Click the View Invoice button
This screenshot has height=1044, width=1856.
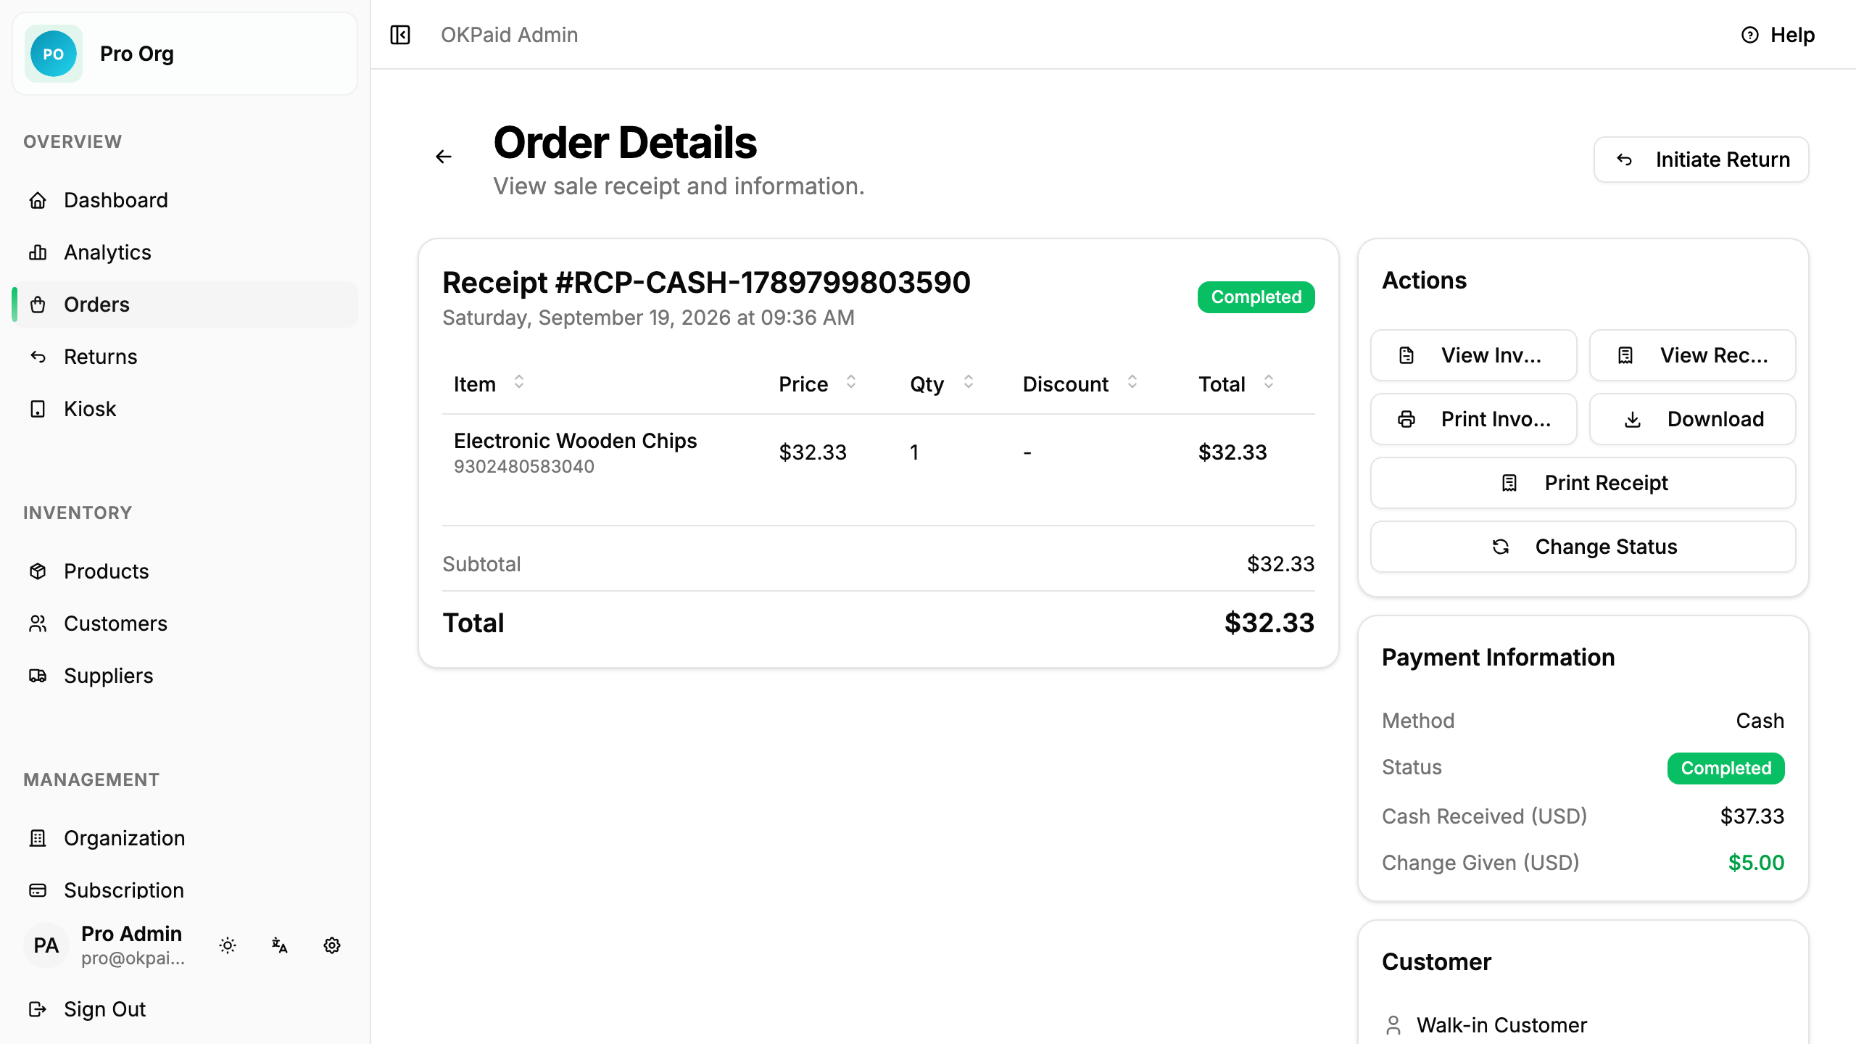click(1474, 355)
